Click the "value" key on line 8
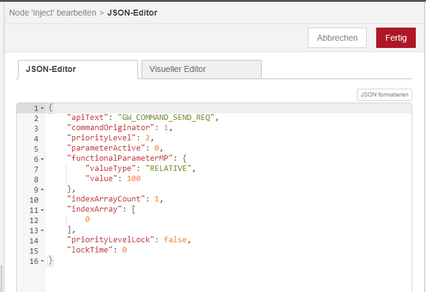The width and height of the screenshot is (426, 292). tap(101, 179)
